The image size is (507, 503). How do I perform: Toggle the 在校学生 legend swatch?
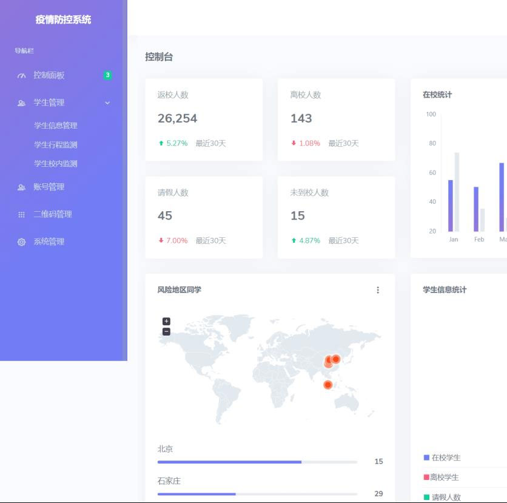coord(426,457)
